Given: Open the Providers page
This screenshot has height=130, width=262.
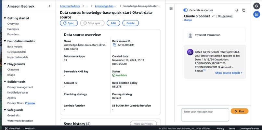Looking at the screenshot, I should point(13,34).
